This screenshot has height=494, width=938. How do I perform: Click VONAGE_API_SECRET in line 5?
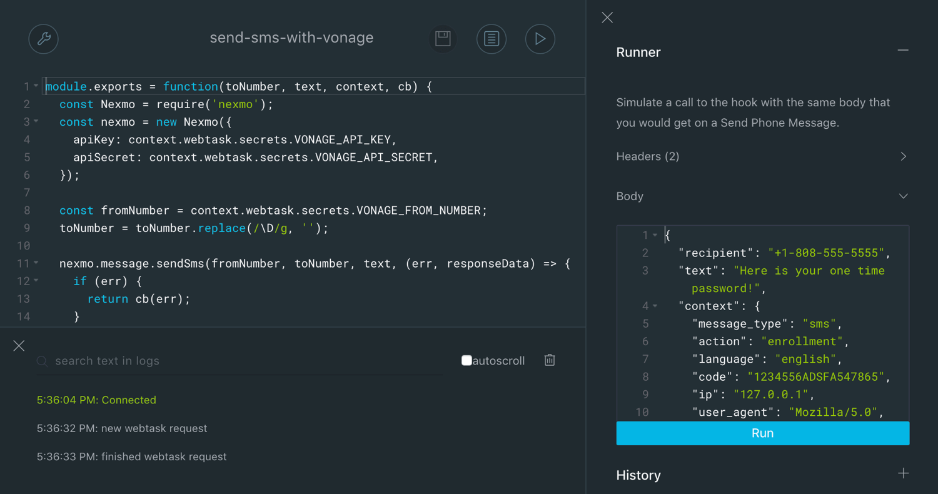coord(373,157)
